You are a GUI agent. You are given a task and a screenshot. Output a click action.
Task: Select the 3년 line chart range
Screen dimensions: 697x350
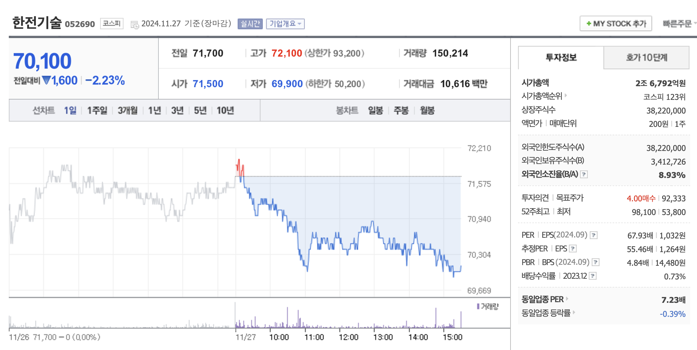(x=177, y=111)
